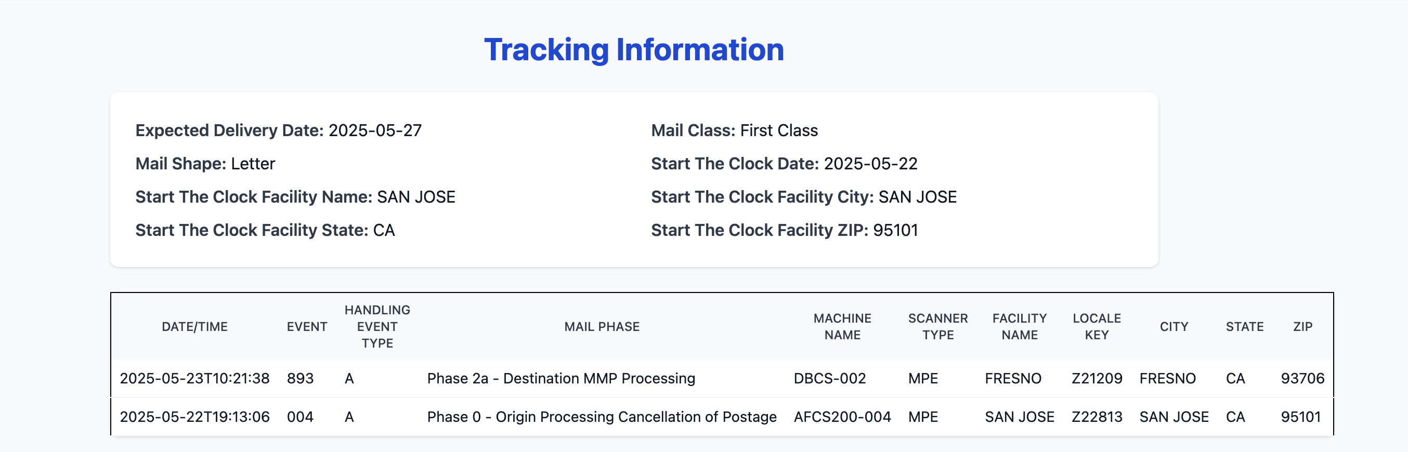Click the LOCALE KEY column header
1408x452 pixels.
(1096, 326)
